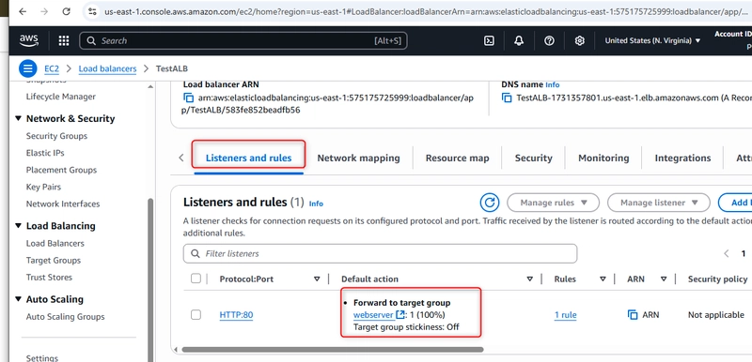Image resolution: width=752 pixels, height=362 pixels.
Task: Open Key Pairs in sidebar
Action: (43, 187)
